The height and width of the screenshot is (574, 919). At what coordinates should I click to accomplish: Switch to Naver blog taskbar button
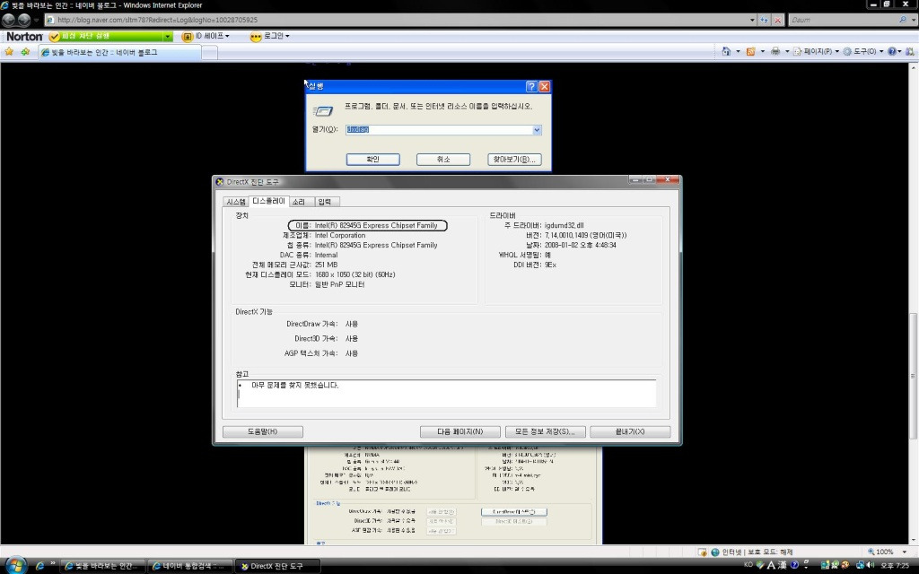tap(102, 566)
